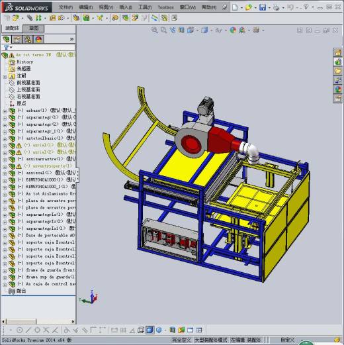Click the Insert Components toolbar icon
Viewport: 344px width, 345px height.
pos(16,18)
